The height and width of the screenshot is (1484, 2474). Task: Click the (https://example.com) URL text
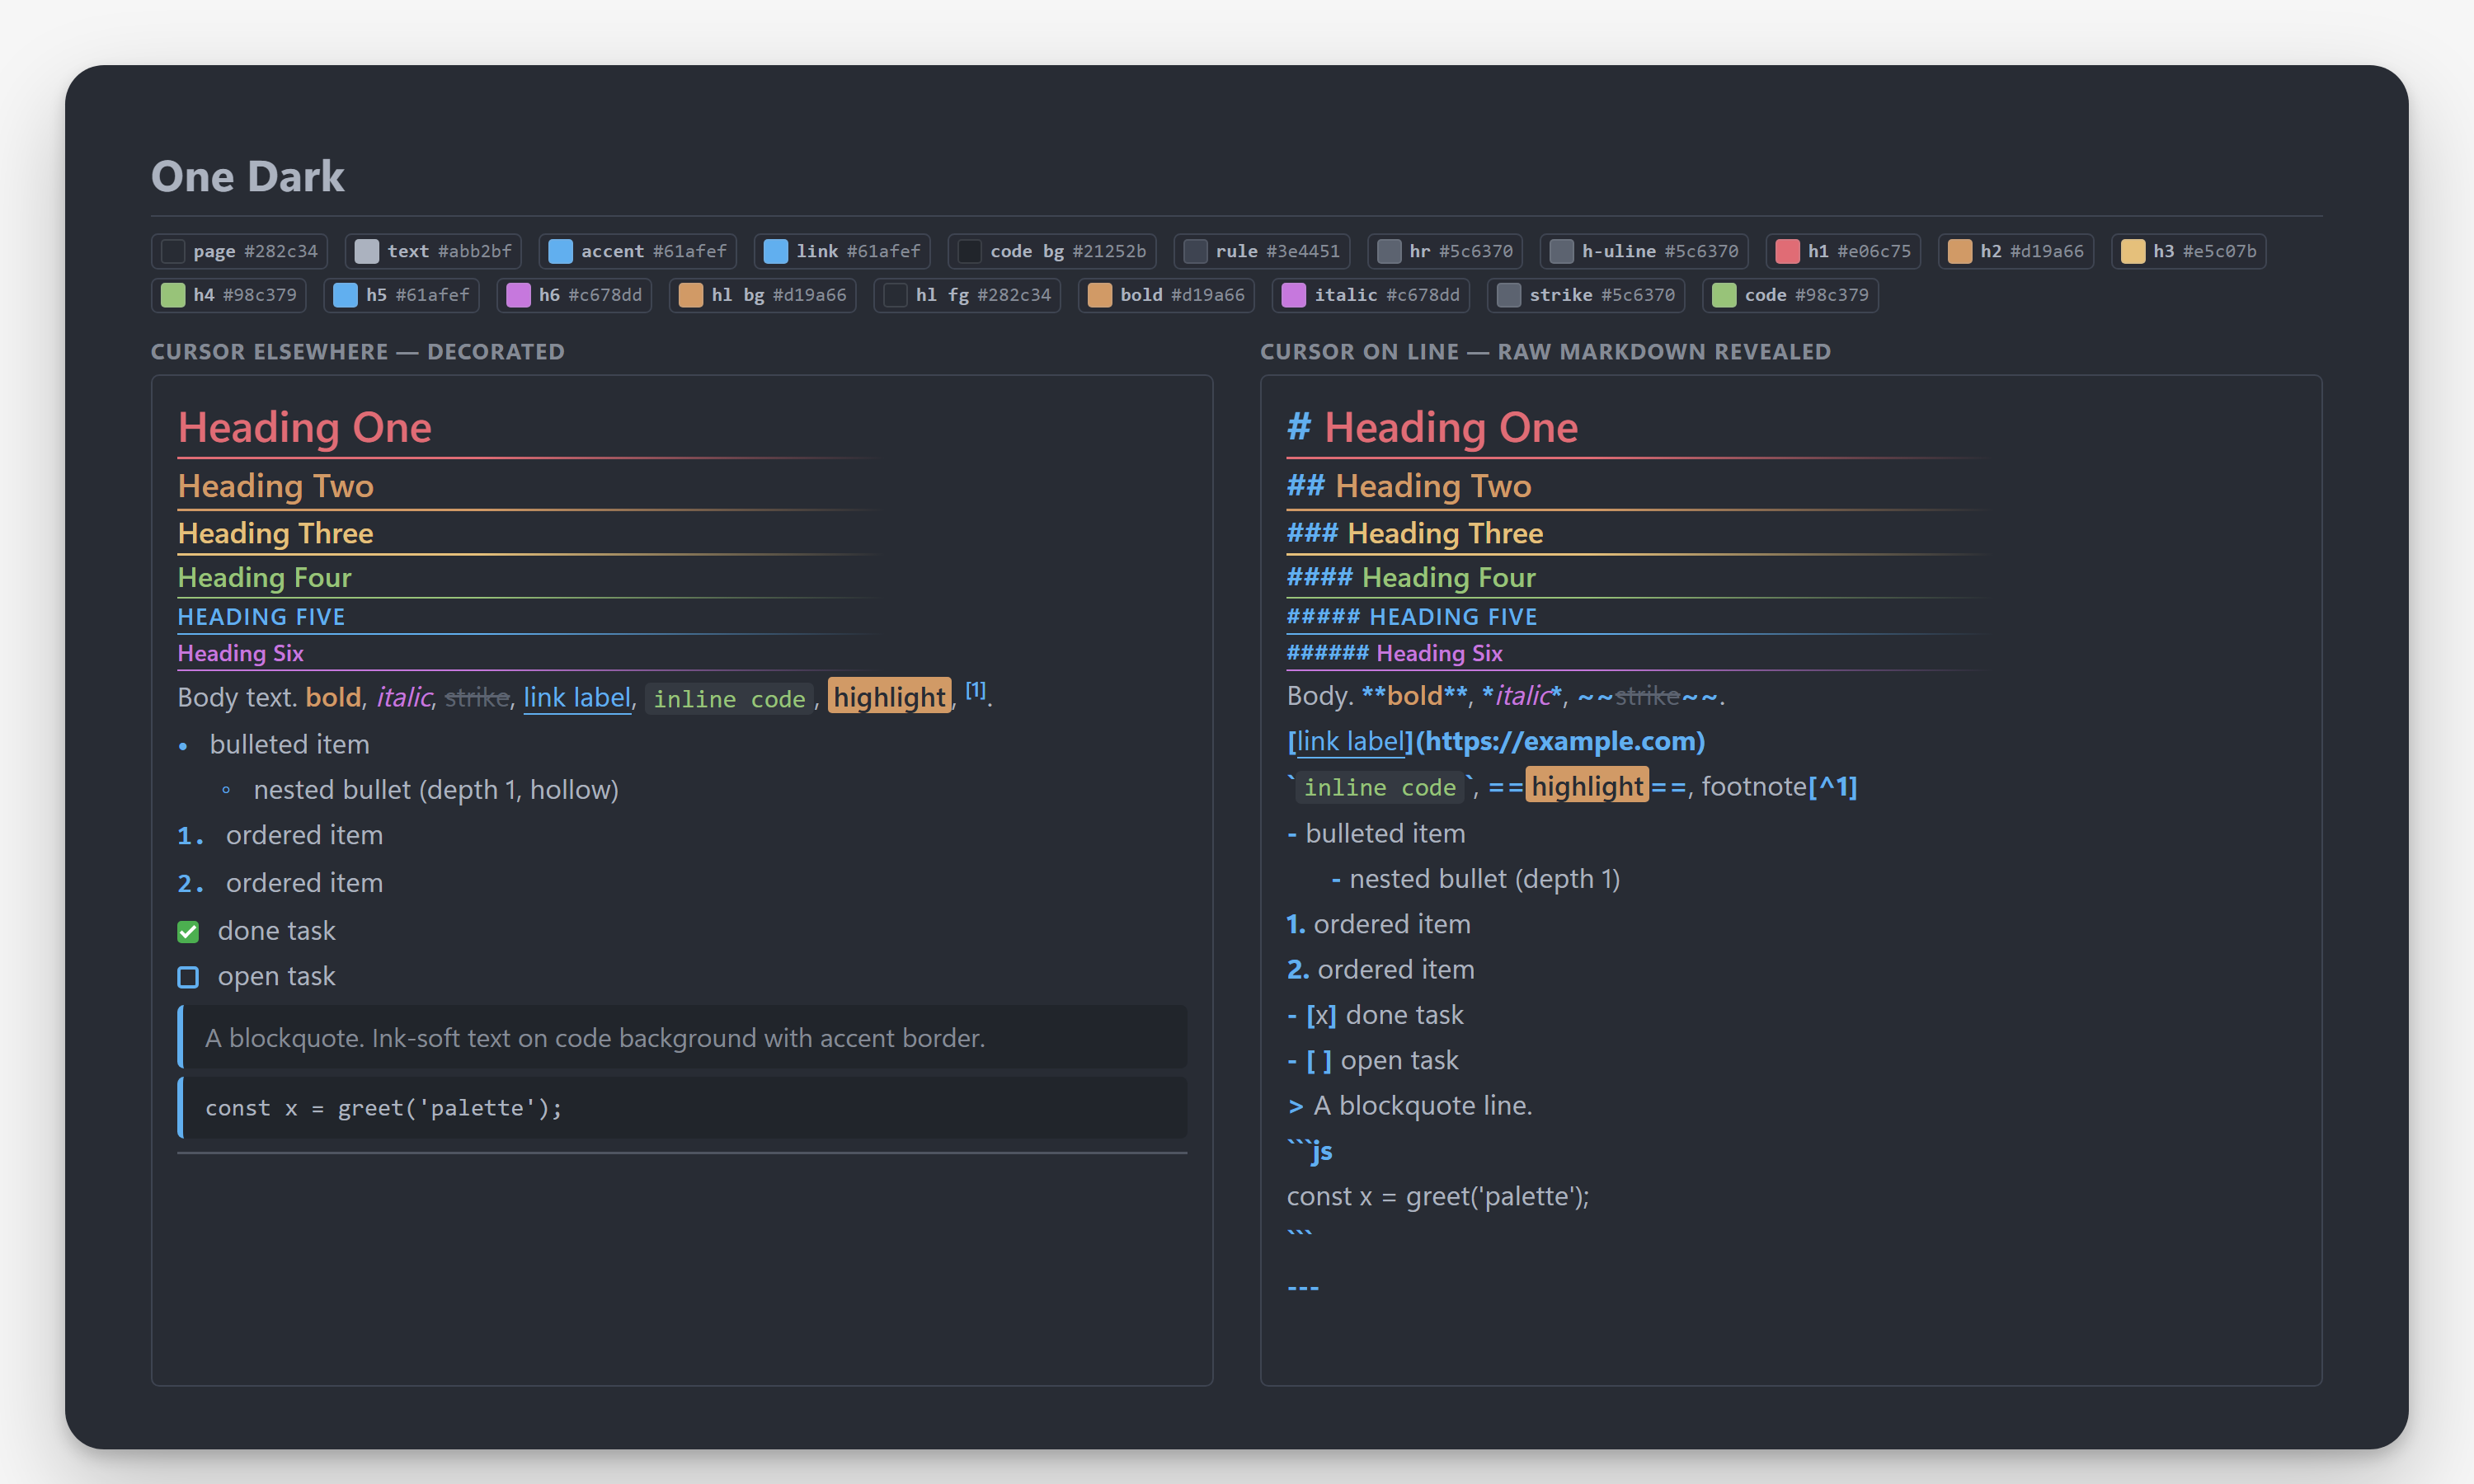(1560, 741)
